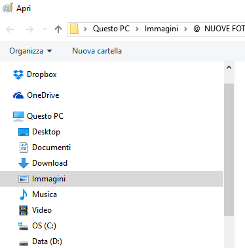Select @ NUOVE FOT folder in path
245x248 pixels.
tap(219, 29)
